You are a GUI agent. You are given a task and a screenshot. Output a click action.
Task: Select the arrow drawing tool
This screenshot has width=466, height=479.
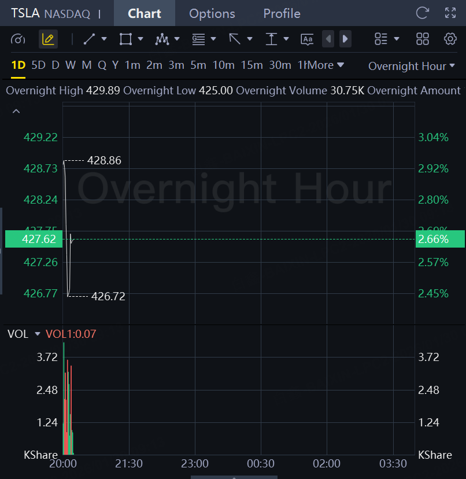coord(235,39)
